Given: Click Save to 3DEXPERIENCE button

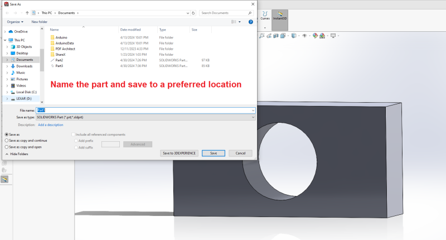Looking at the screenshot, I should [179, 153].
